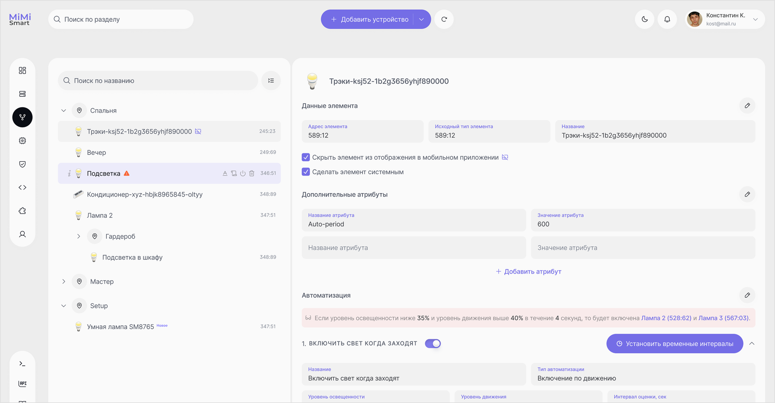Image resolution: width=775 pixels, height=403 pixels.
Task: Click Адрес элемента field 589:12
Action: (362, 131)
